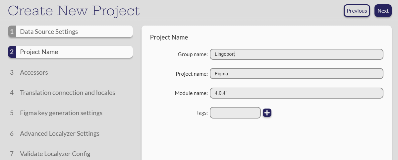This screenshot has height=160, width=398.
Task: Focus the empty Tags input box
Action: coord(235,113)
